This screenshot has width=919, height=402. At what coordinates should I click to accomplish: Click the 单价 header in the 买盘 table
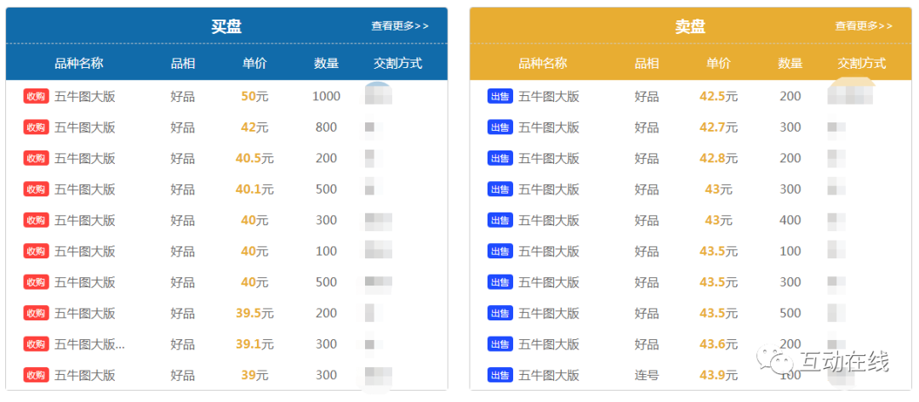(x=254, y=63)
